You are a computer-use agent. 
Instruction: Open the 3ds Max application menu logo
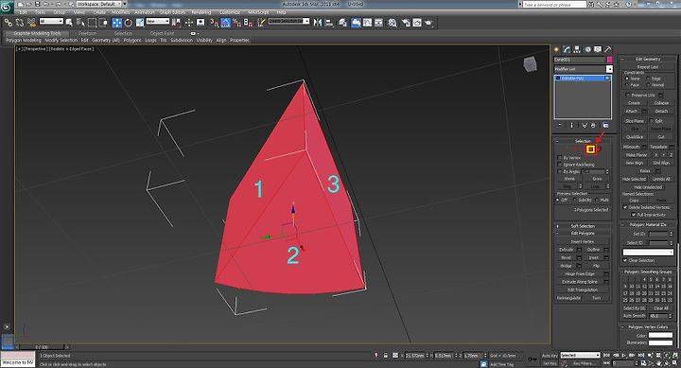(x=7, y=7)
